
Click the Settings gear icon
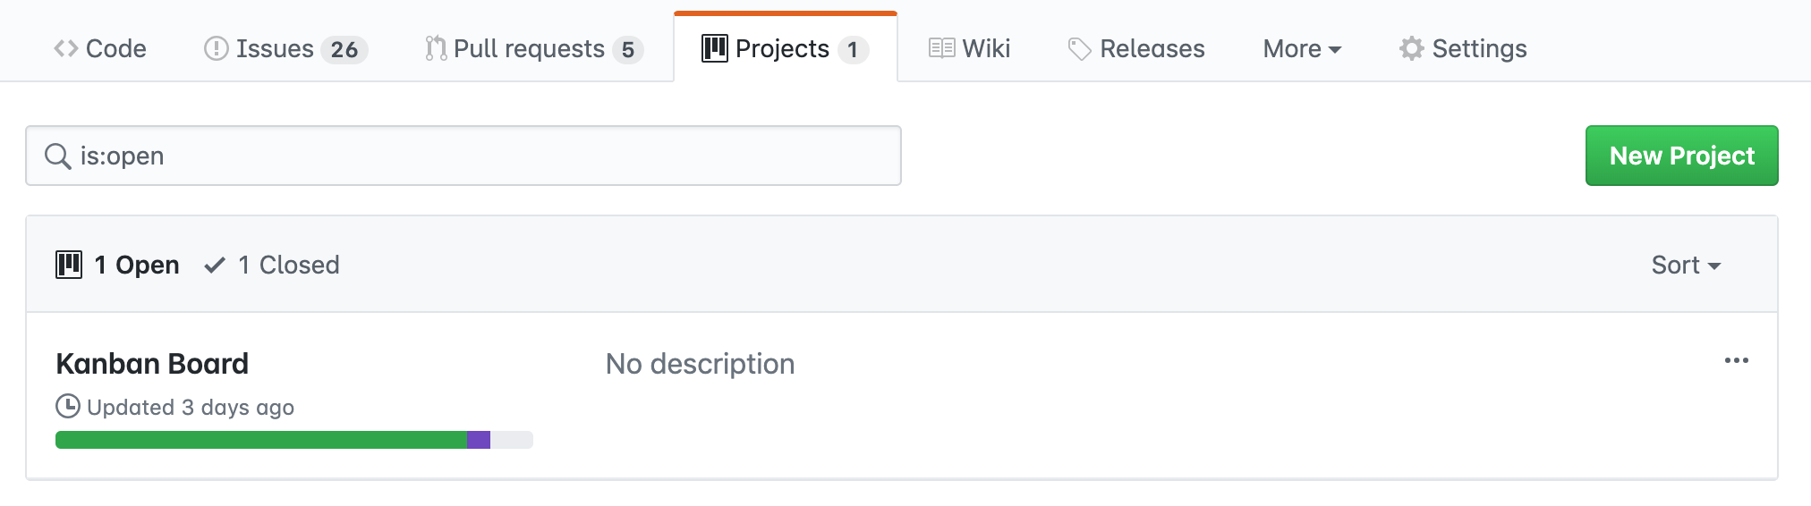click(1411, 49)
